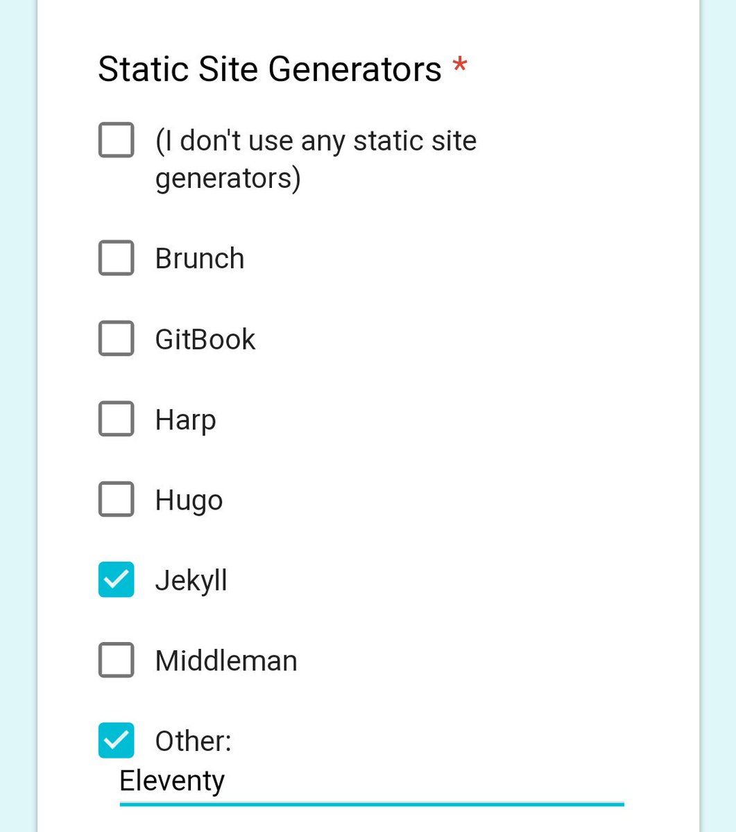Click the 'Other:' label text

pyautogui.click(x=194, y=741)
